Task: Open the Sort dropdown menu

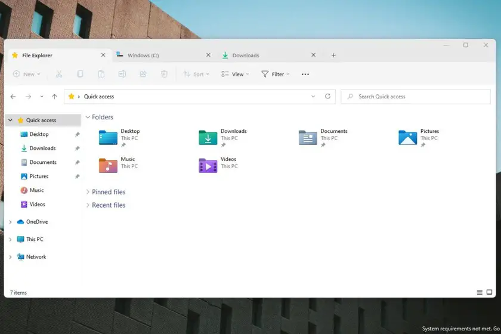Action: pos(196,74)
